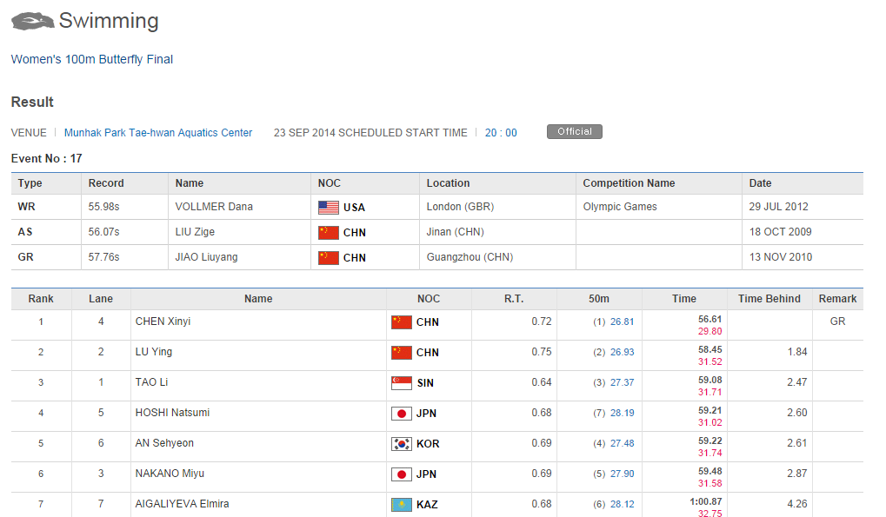
Task: Select the name NAKANO Miyu
Action: 170,474
